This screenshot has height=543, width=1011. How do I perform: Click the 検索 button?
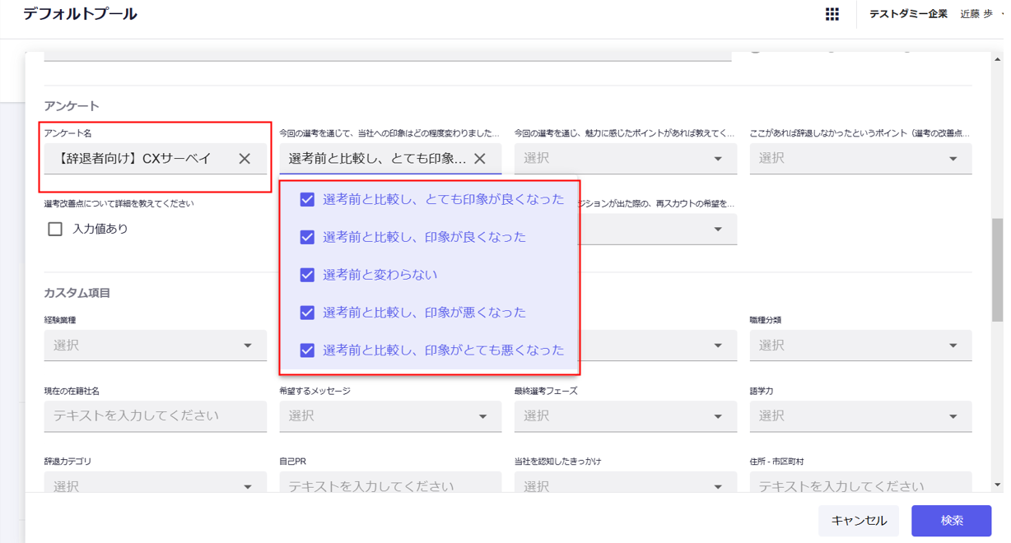(951, 521)
